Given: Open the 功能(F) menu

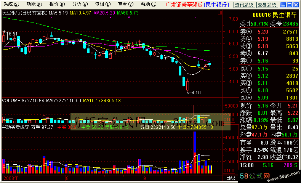Looking at the screenshot, I should (34, 4).
